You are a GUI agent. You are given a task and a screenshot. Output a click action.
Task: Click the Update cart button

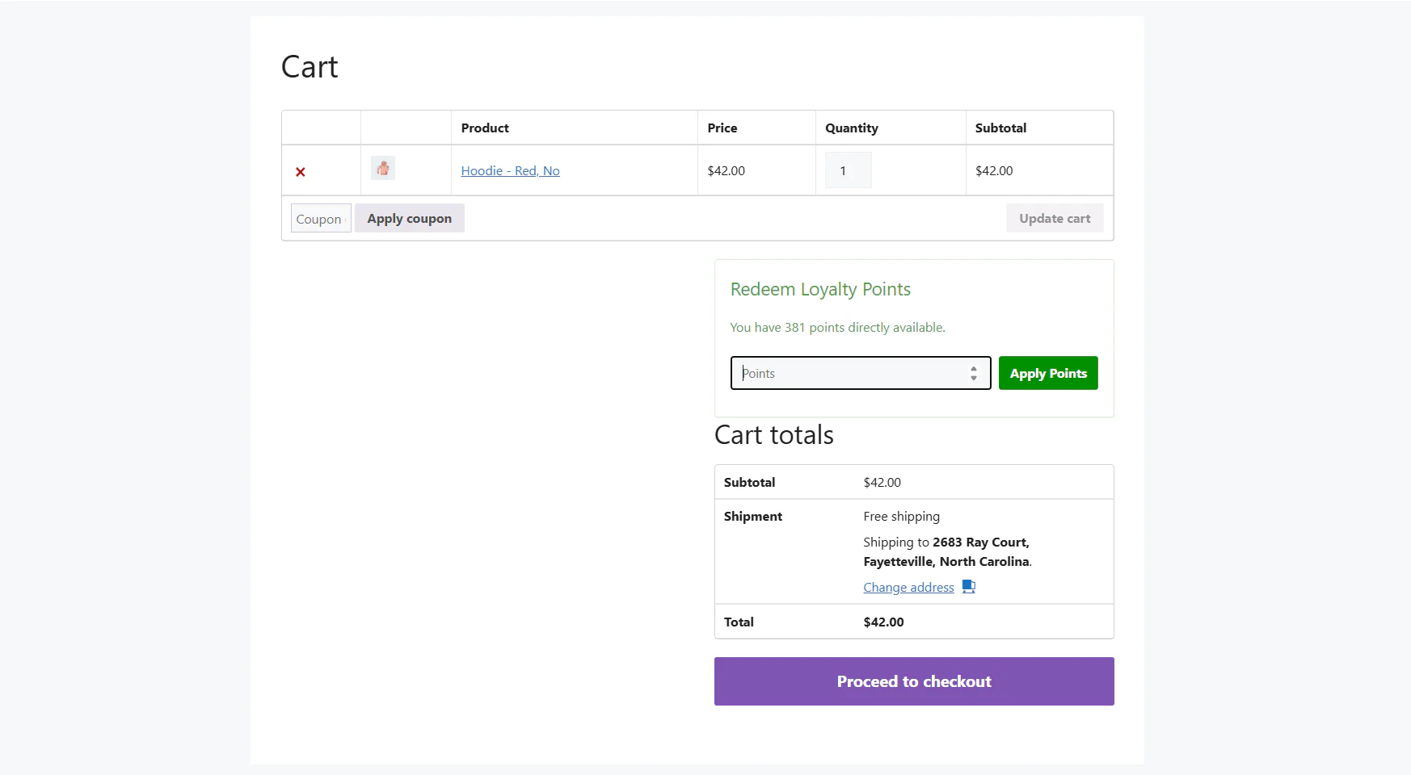1055,218
